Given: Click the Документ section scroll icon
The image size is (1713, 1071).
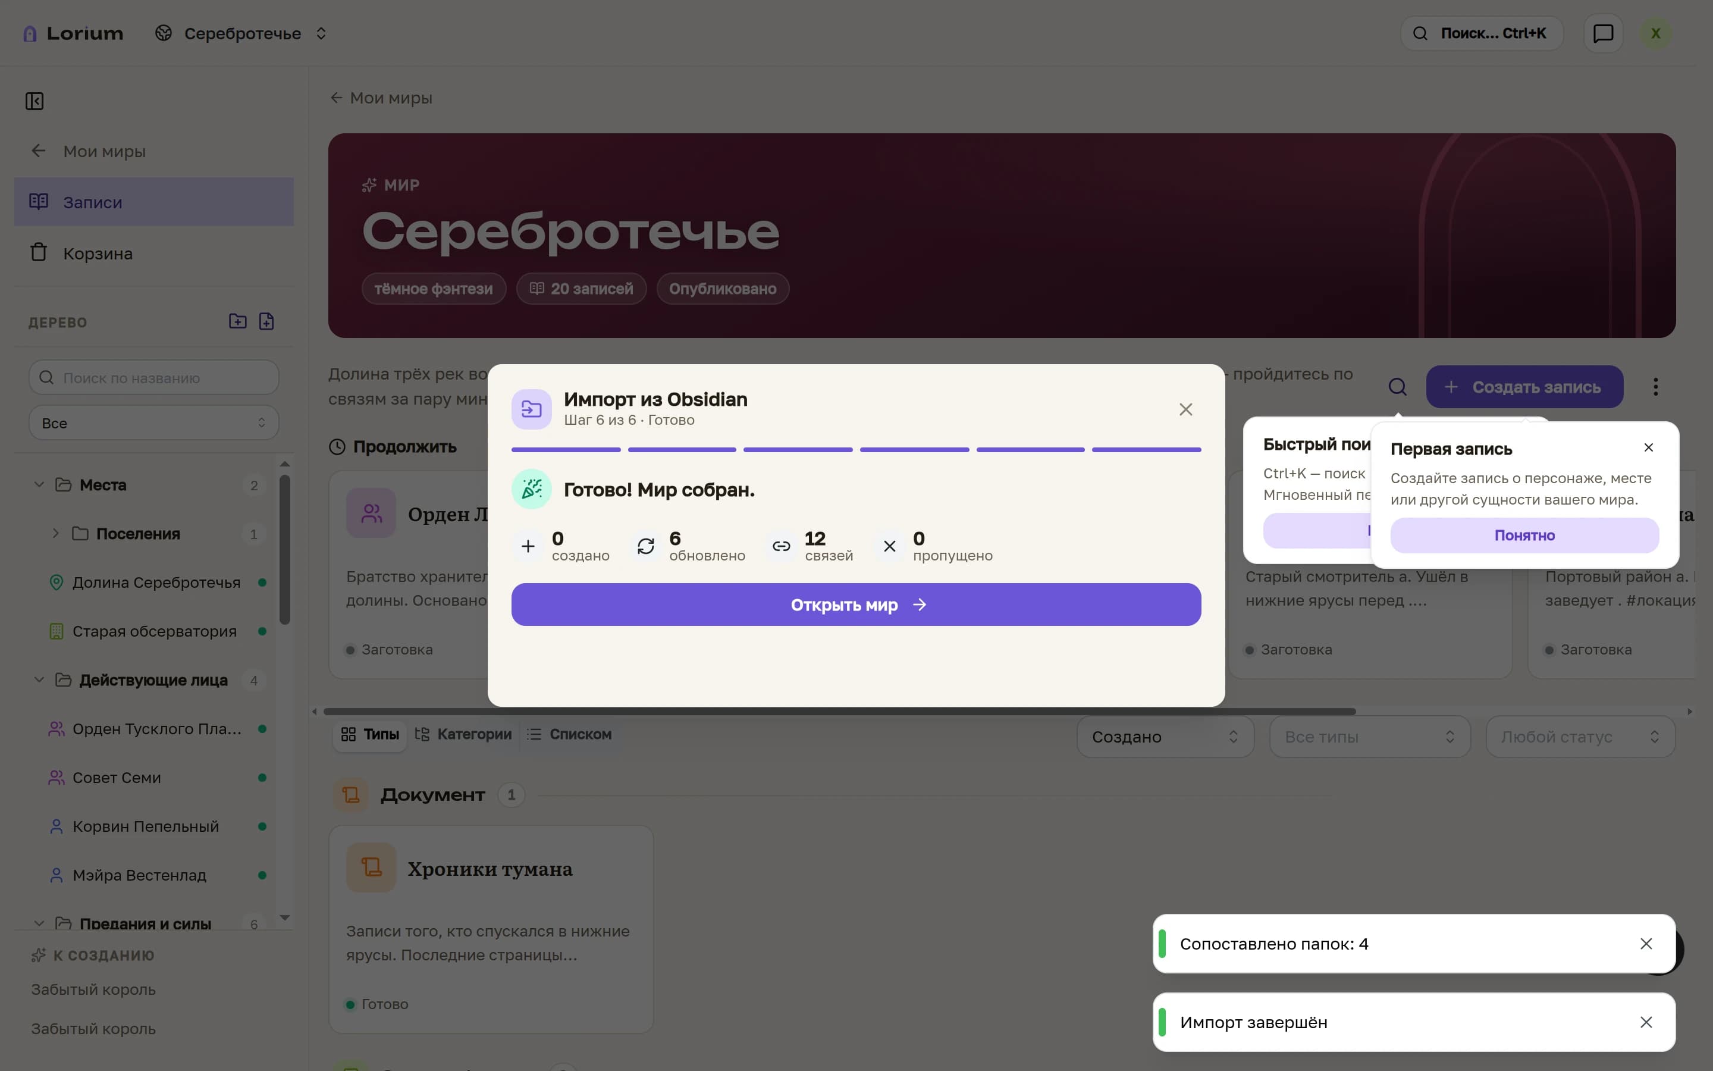Looking at the screenshot, I should 351,795.
